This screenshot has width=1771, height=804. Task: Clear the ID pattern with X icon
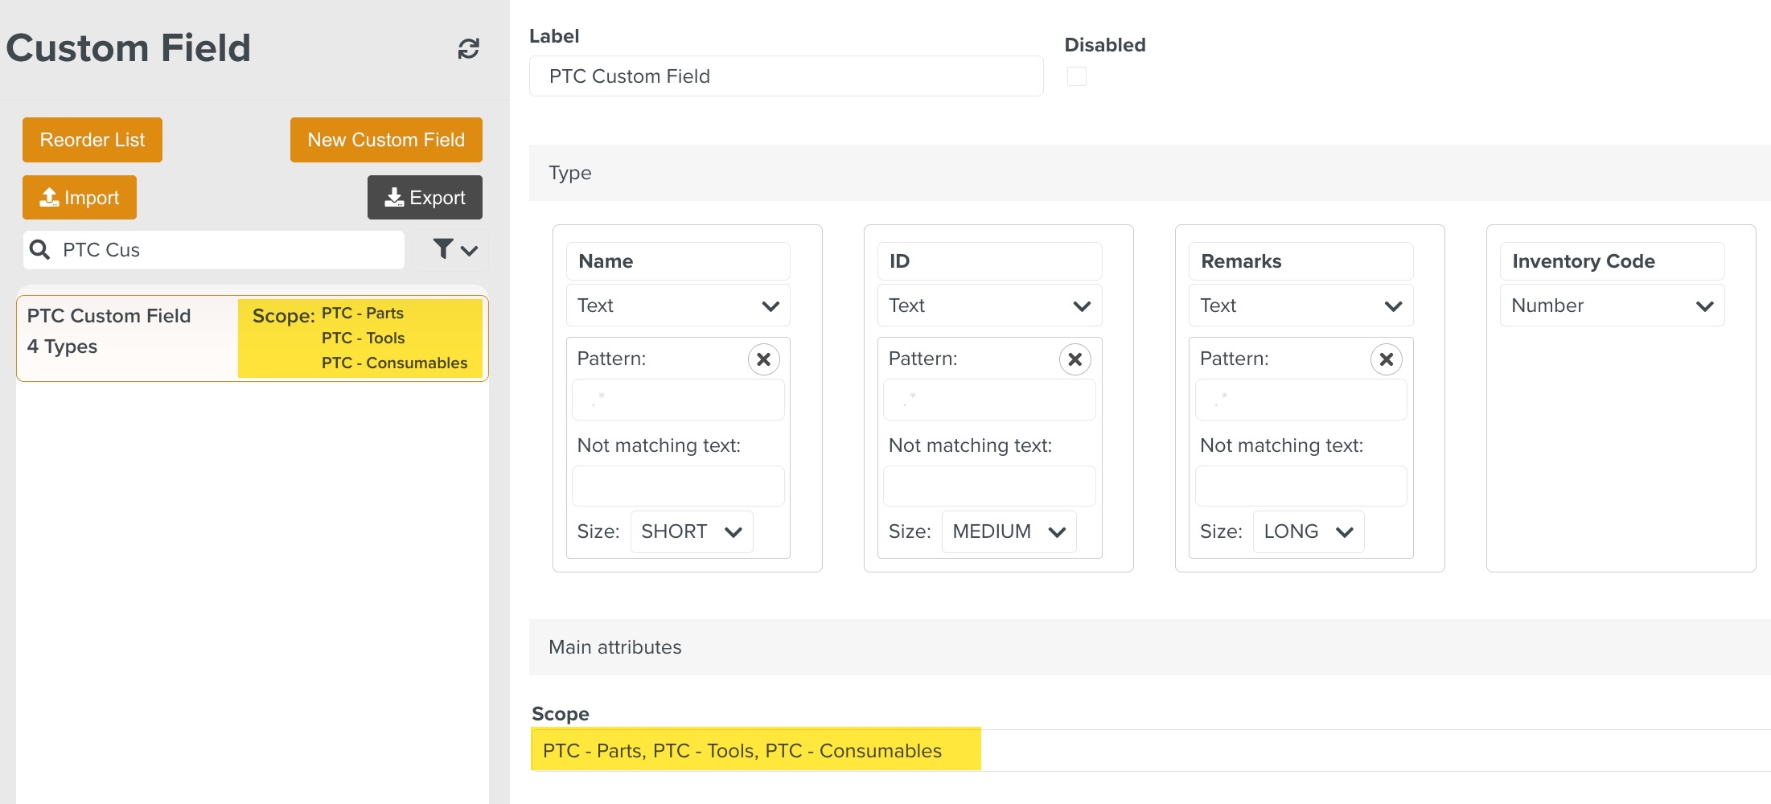point(1075,359)
